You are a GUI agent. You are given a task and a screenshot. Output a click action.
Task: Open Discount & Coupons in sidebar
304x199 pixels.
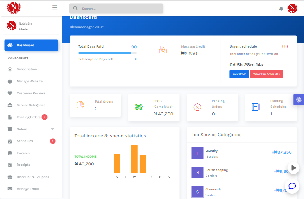(33, 177)
